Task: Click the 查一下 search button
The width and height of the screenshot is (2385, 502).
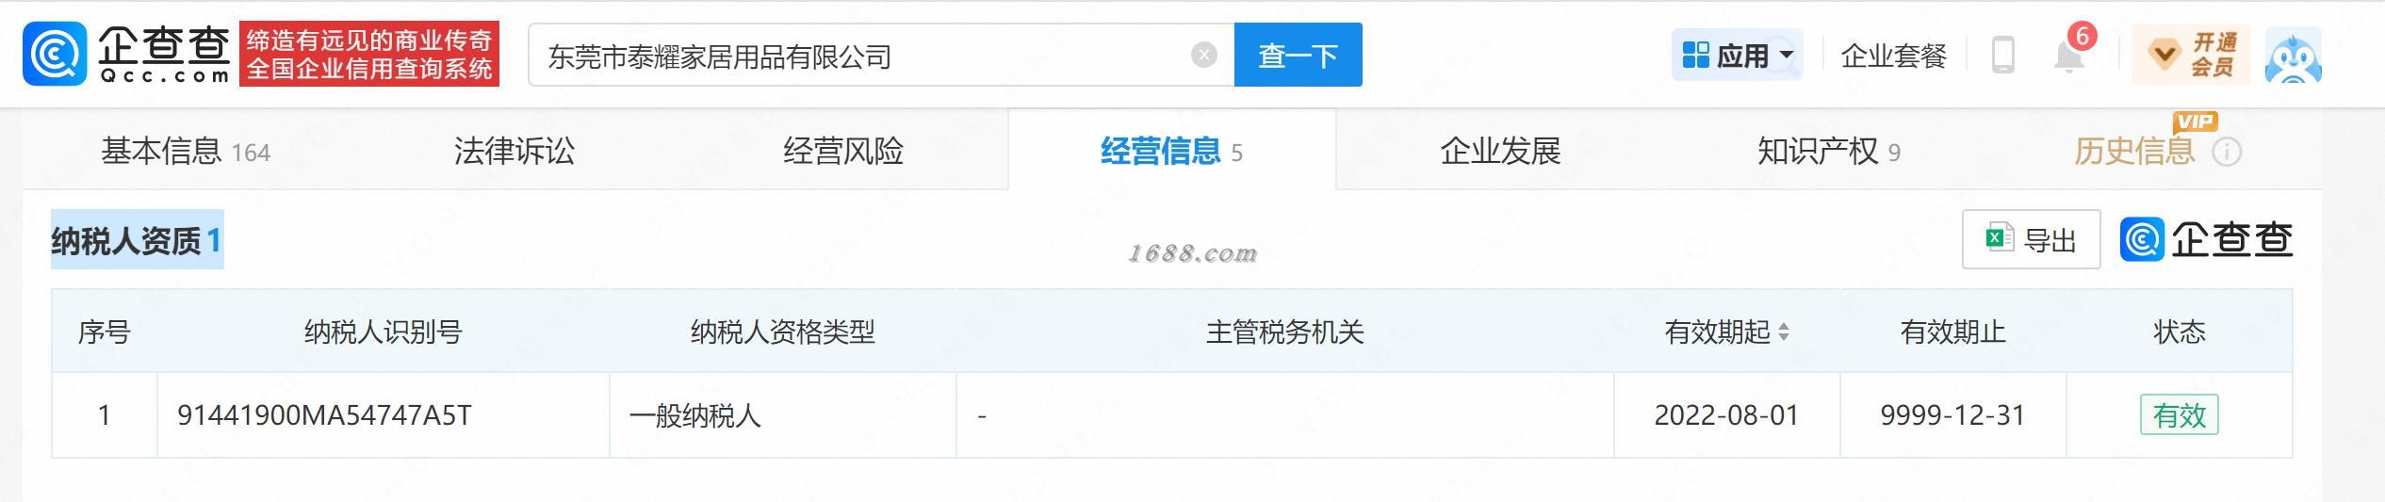Action: pos(1298,56)
